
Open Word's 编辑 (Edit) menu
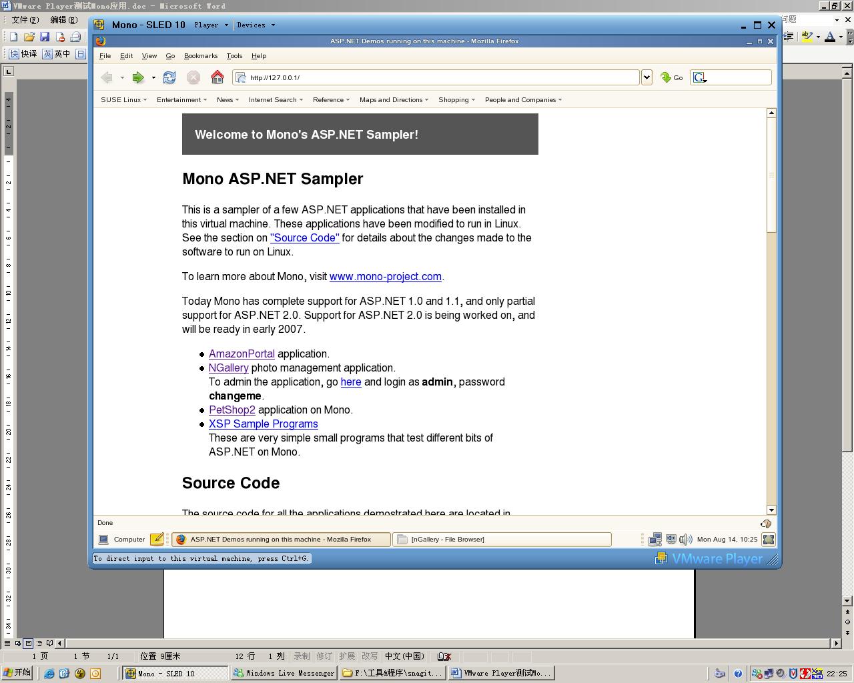63,19
